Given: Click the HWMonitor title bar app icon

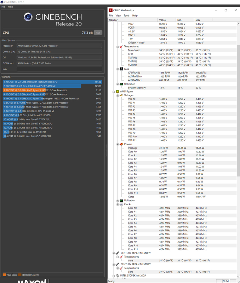Looking at the screenshot, I should click(111, 10).
